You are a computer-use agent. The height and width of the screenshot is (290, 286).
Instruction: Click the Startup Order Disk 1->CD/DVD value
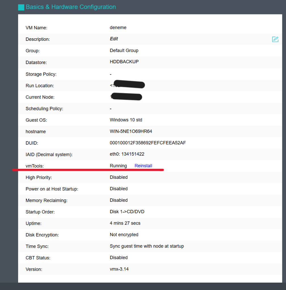pos(127,212)
